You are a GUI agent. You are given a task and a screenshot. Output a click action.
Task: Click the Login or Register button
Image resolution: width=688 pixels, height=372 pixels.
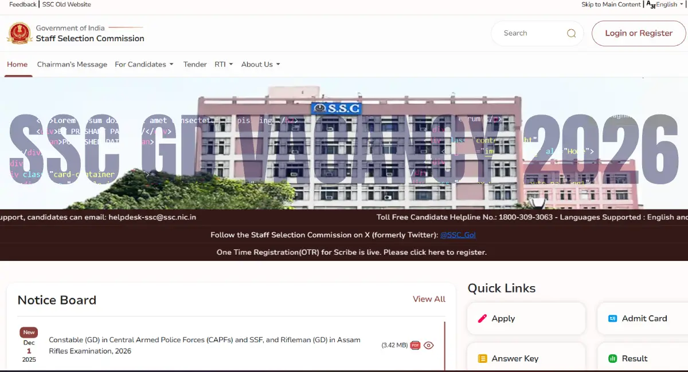[638, 33]
